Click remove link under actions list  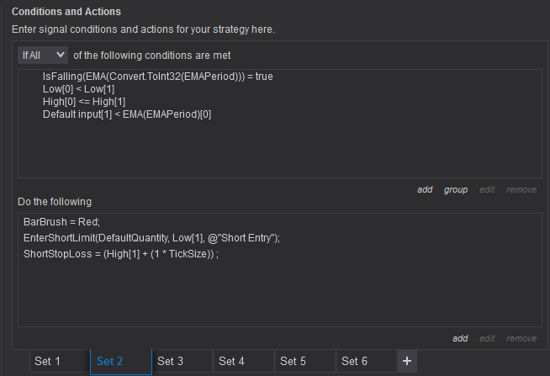tap(521, 338)
